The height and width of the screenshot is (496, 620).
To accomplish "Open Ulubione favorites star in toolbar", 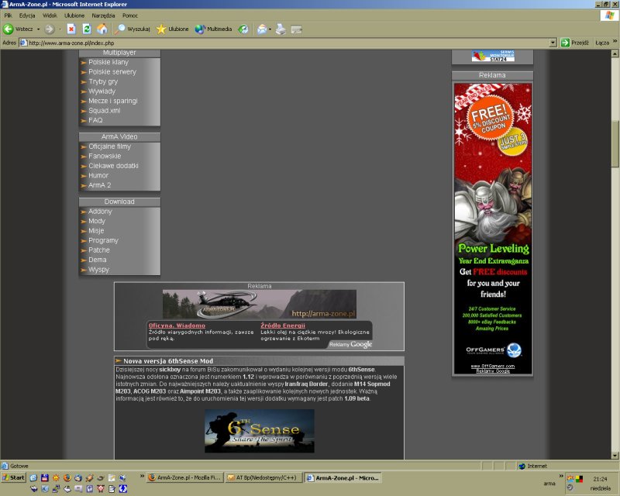I will (172, 29).
